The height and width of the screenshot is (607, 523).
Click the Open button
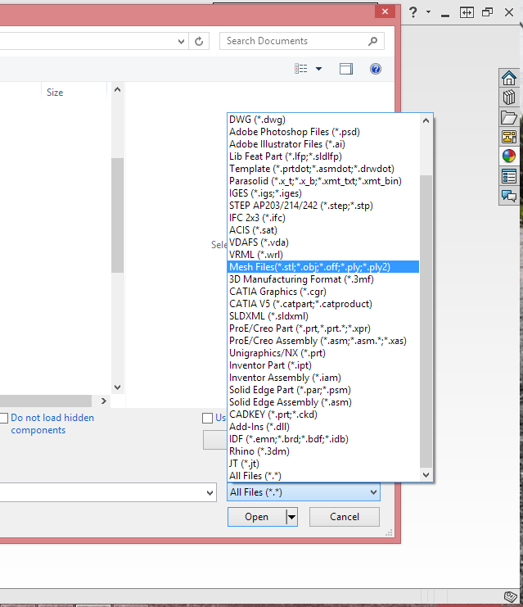coord(256,517)
